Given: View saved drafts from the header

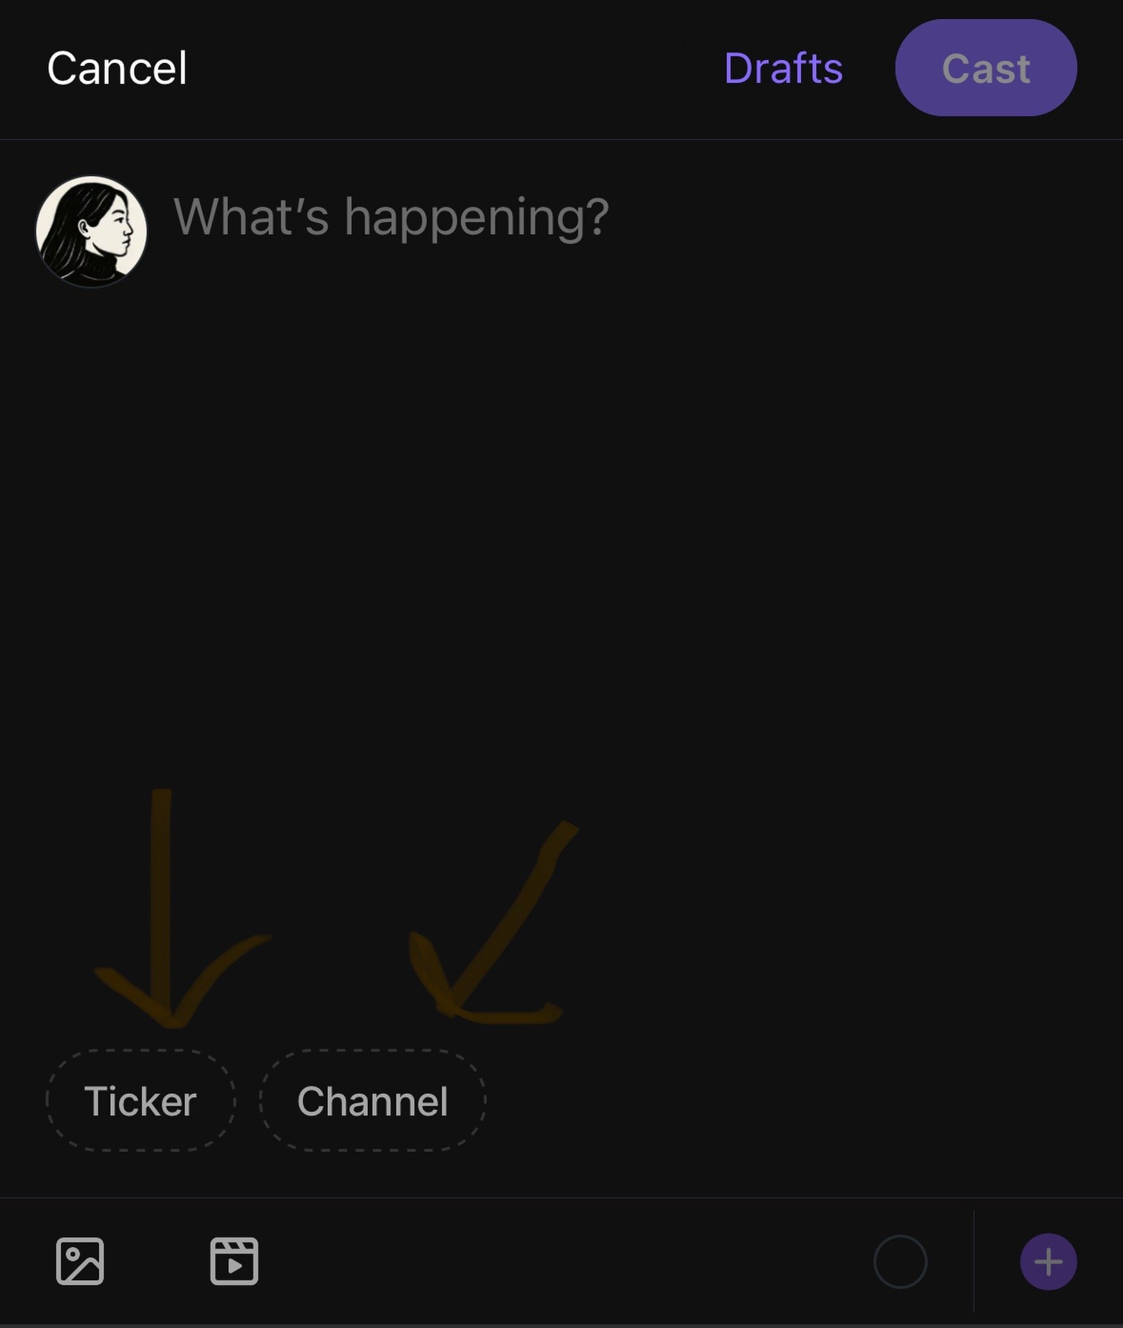Looking at the screenshot, I should (783, 68).
